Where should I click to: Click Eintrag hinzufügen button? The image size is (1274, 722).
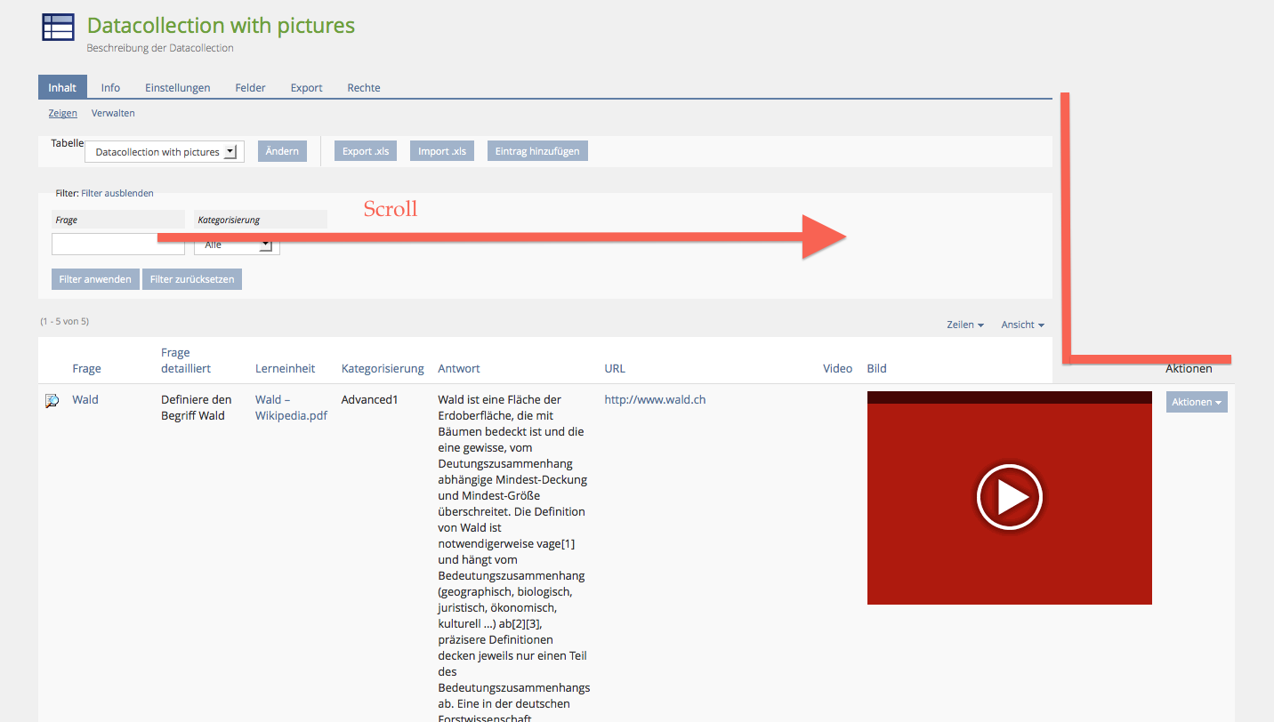click(x=536, y=151)
